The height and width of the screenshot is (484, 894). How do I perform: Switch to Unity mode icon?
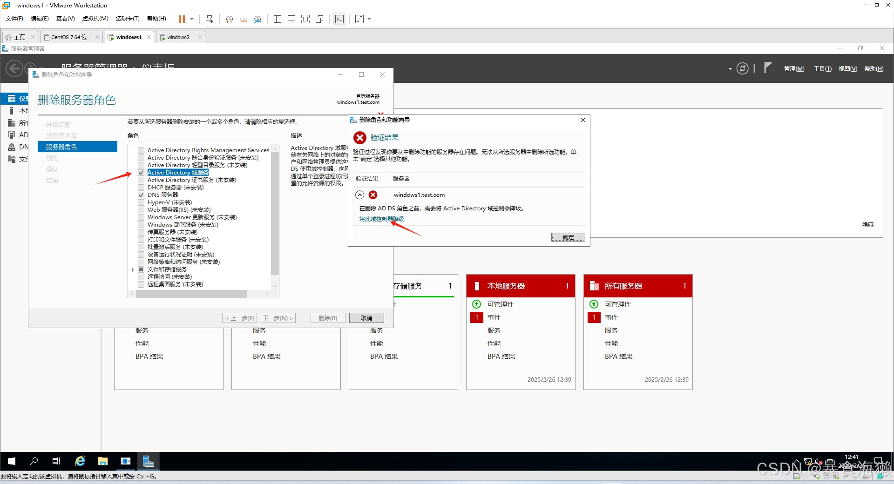point(319,19)
